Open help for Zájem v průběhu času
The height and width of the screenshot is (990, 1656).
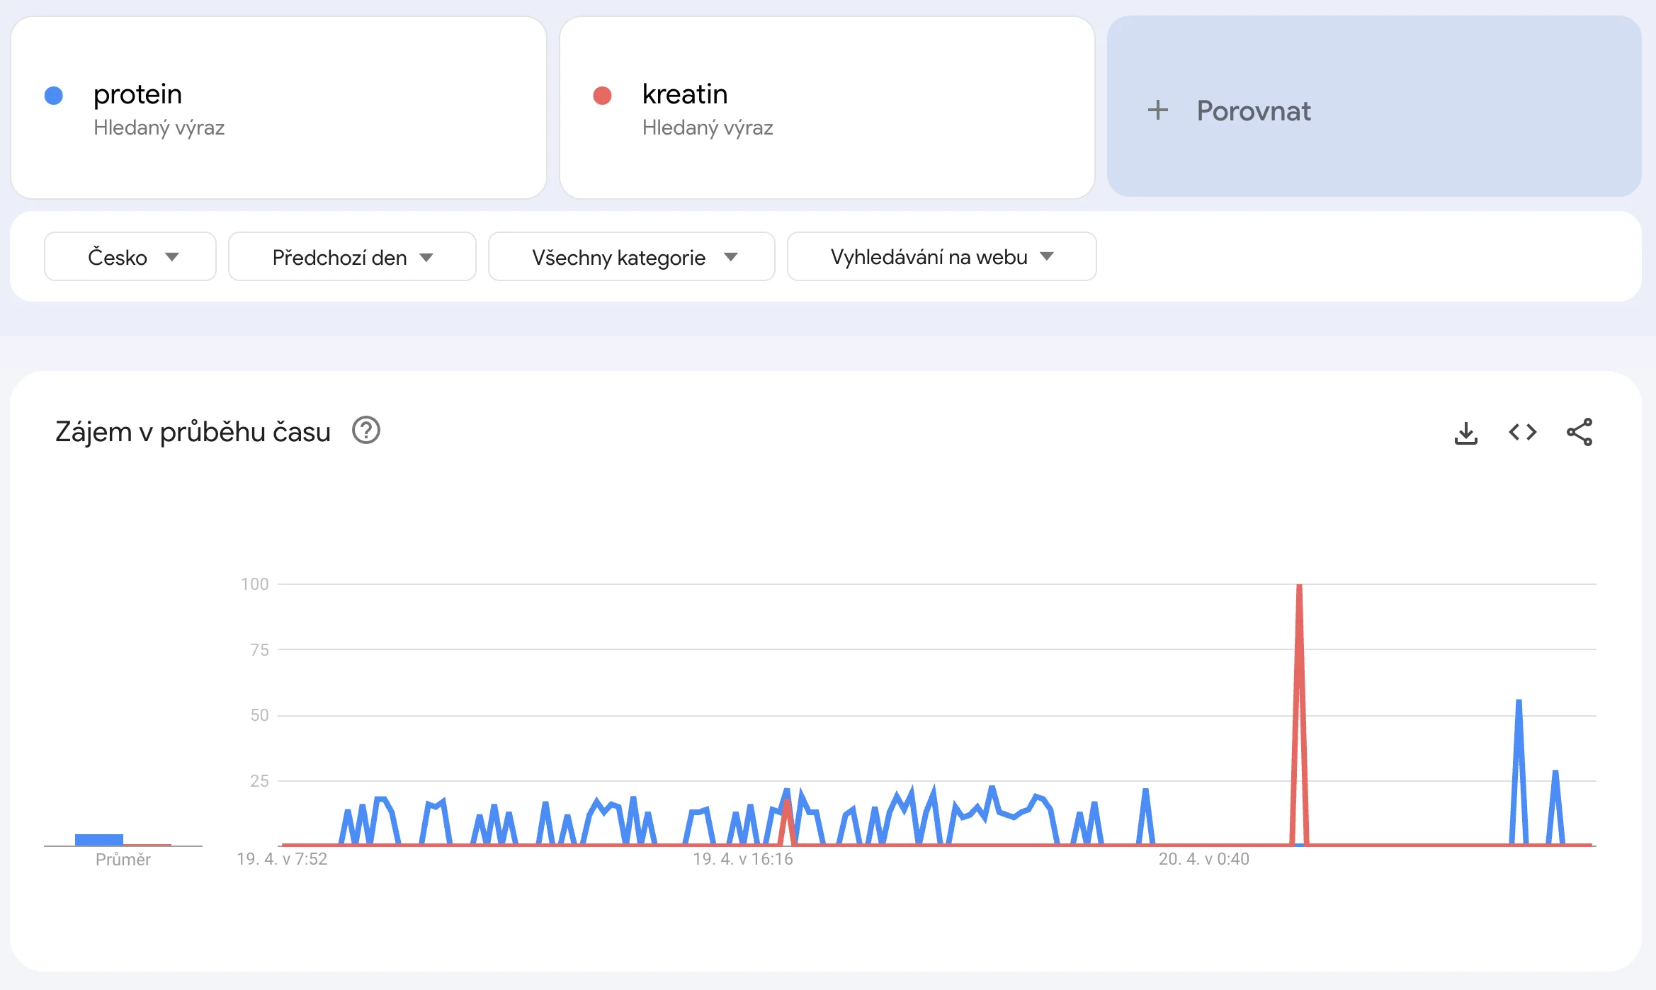(x=365, y=431)
